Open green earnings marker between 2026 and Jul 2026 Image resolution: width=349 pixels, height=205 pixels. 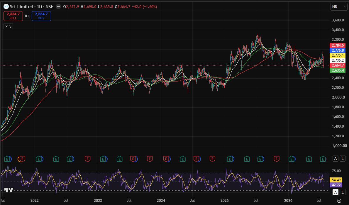click(x=309, y=159)
